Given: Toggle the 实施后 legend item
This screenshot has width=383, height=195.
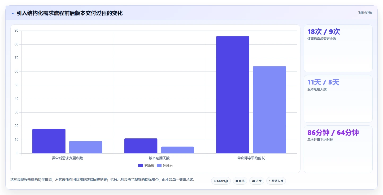Looking at the screenshot, I should coord(165,165).
